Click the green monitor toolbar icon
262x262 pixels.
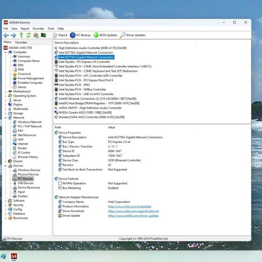click(43, 35)
